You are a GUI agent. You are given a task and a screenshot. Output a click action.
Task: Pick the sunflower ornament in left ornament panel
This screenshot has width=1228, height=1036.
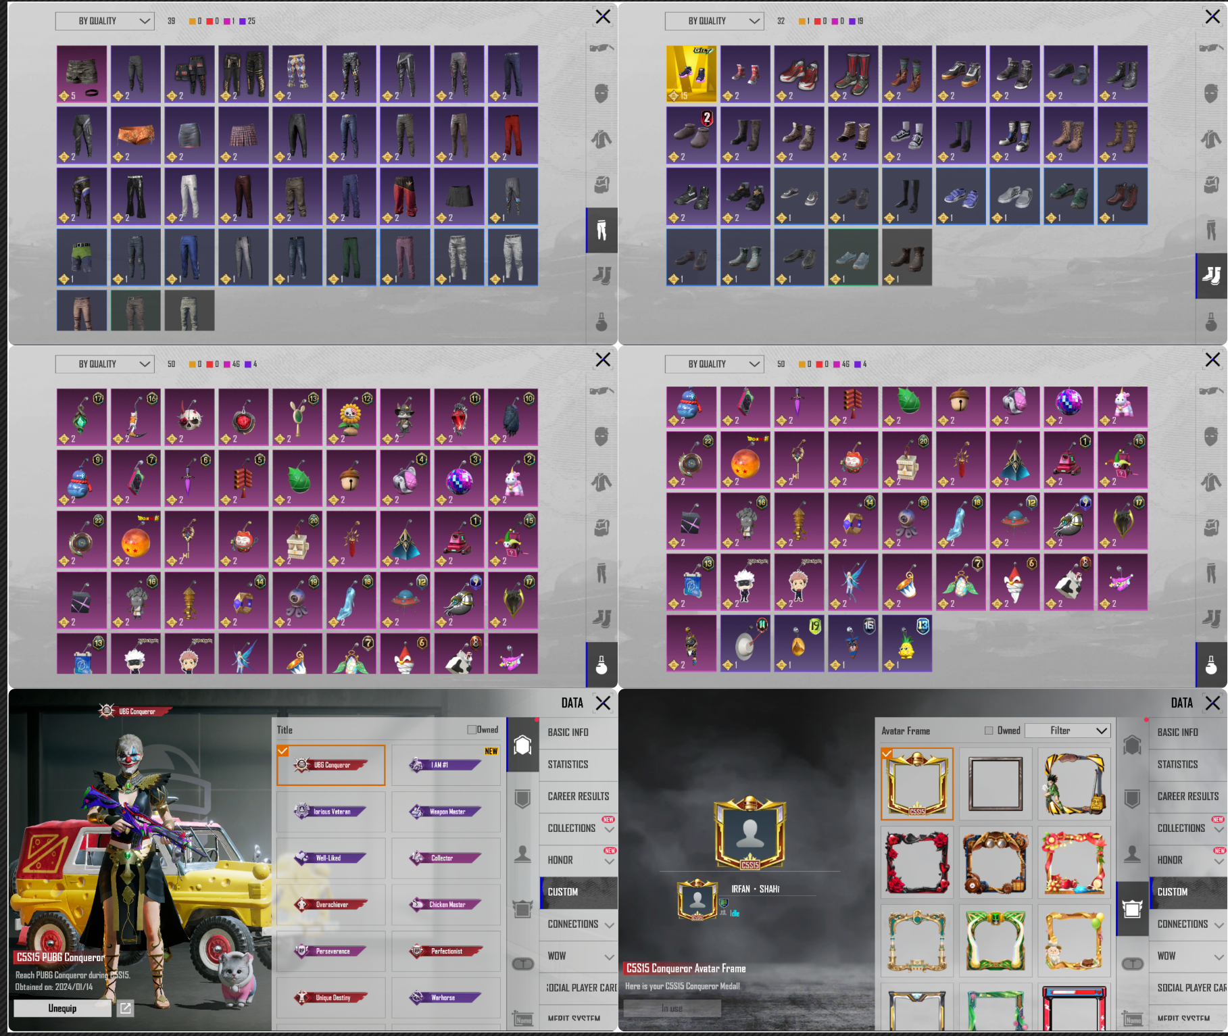point(351,416)
